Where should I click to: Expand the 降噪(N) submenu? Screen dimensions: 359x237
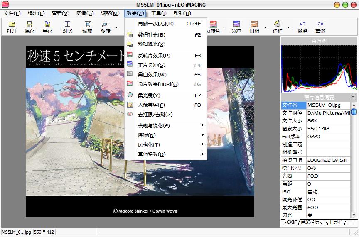pos(166,135)
